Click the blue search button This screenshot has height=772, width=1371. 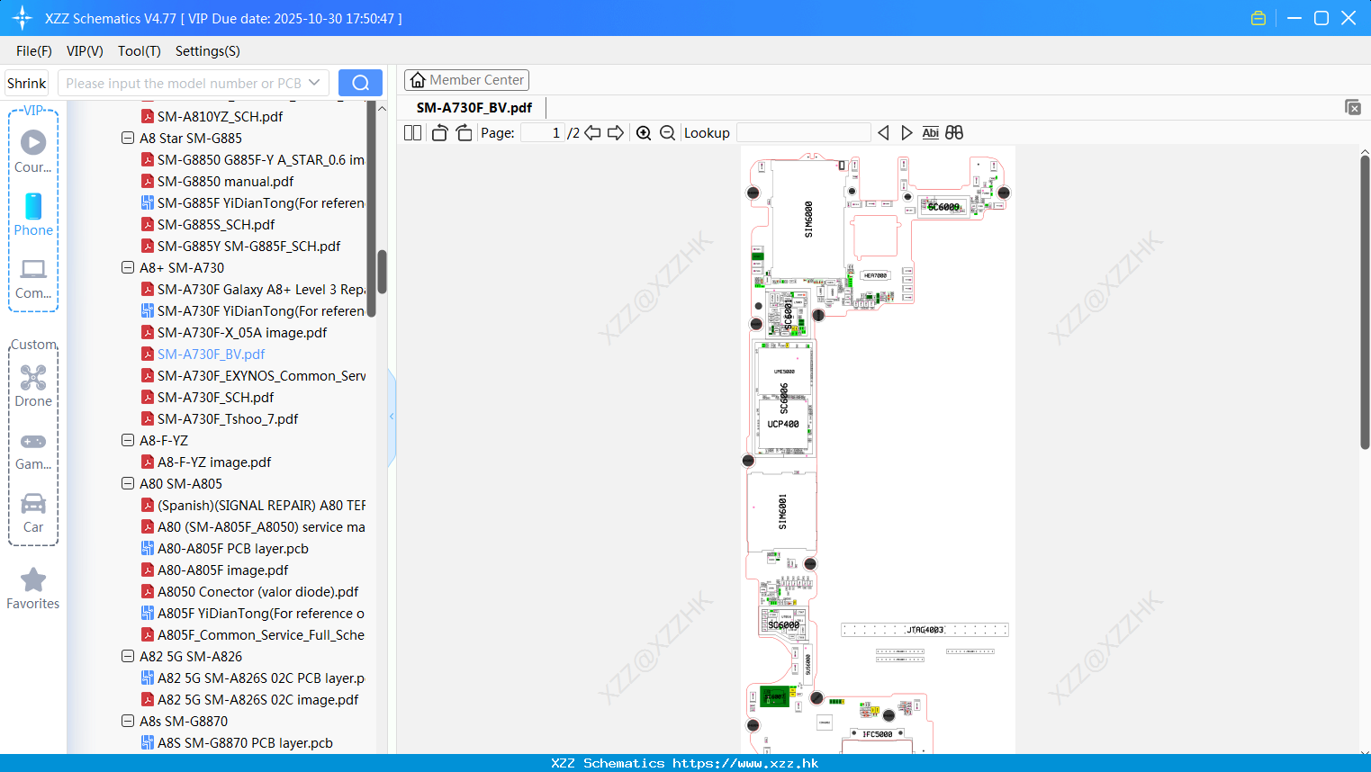pyautogui.click(x=360, y=83)
